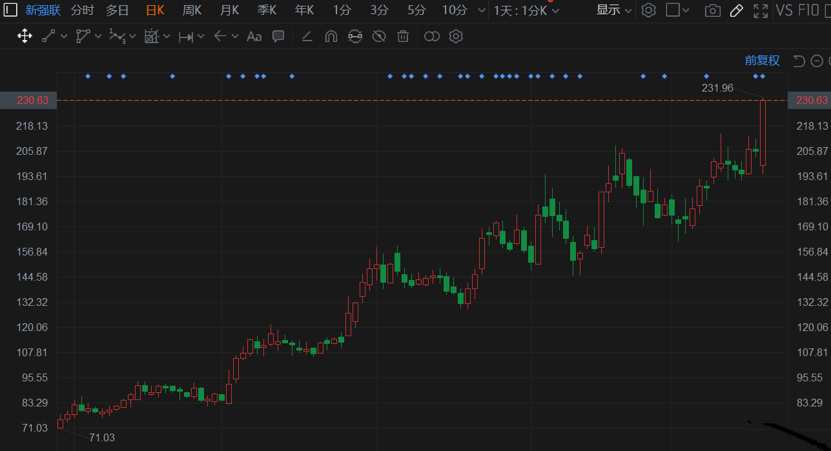Image resolution: width=831 pixels, height=451 pixels.
Task: Select the angle drawing tool
Action: coord(307,36)
